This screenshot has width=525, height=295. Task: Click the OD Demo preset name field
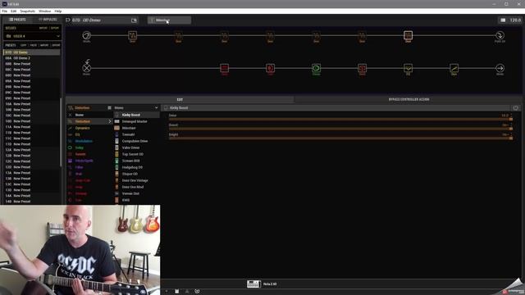tap(101, 20)
